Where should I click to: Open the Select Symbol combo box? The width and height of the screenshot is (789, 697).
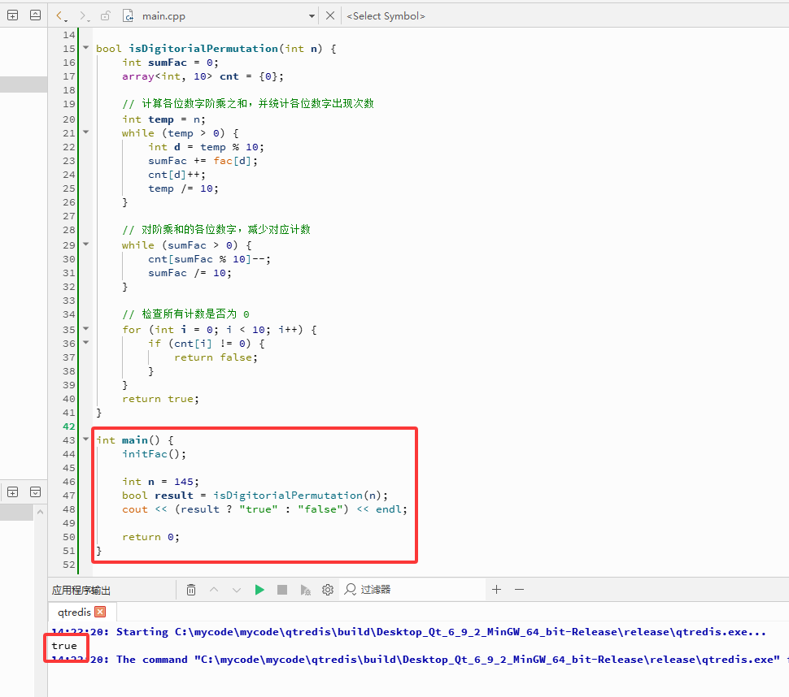(386, 16)
